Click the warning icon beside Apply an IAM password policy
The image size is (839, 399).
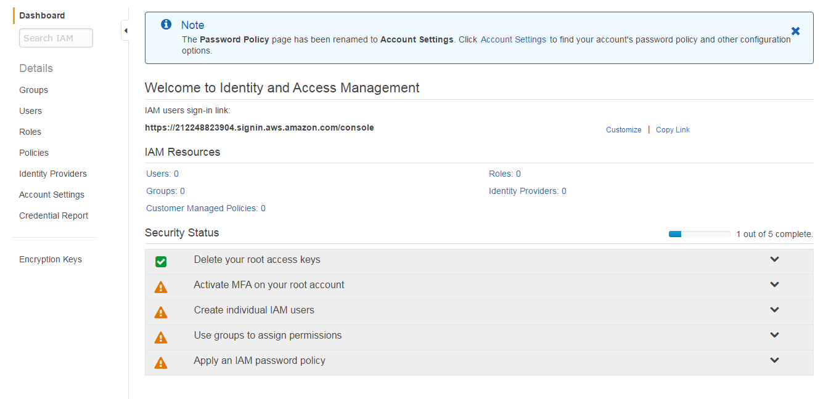pyautogui.click(x=161, y=363)
